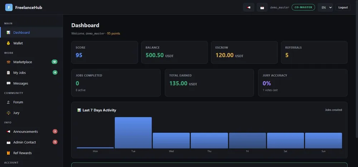Image resolution: width=358 pixels, height=167 pixels.
Task: Click the Escrow value 120.00 USDT
Action: pos(229,55)
